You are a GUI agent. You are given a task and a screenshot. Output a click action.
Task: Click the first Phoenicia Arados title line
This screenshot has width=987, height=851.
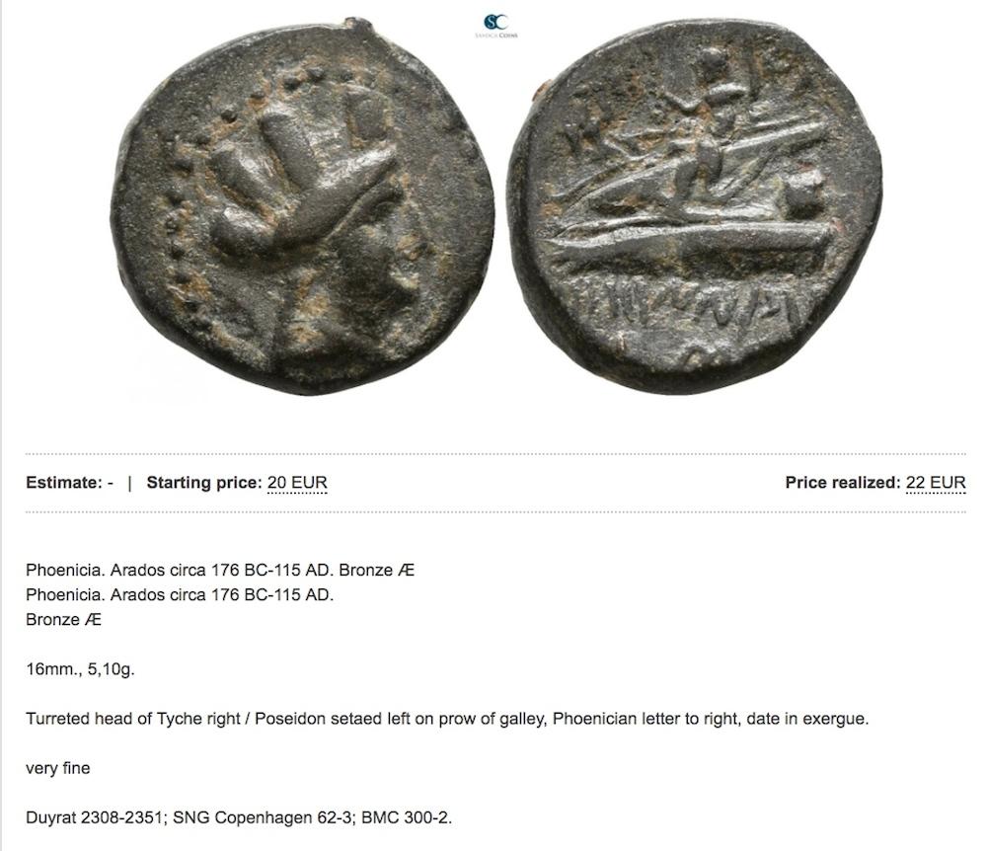click(x=220, y=571)
